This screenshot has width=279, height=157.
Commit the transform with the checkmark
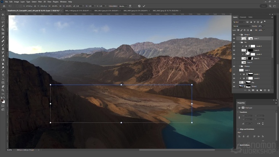144,6
